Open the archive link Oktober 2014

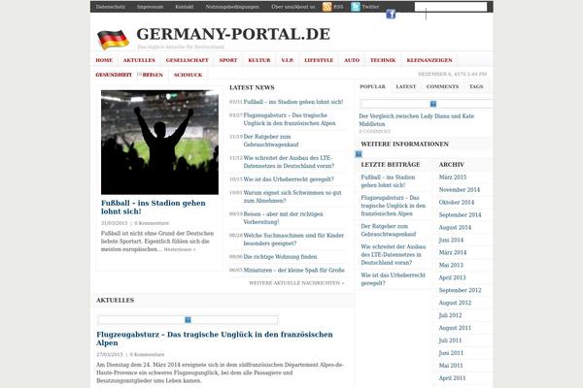pos(457,203)
